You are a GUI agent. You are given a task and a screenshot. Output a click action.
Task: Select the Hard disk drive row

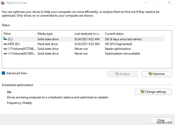(48, 44)
